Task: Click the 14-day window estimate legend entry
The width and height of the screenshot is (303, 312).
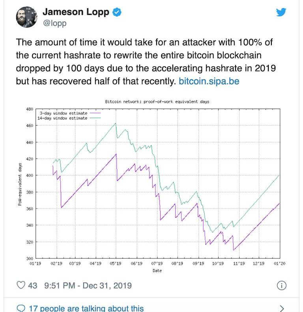Action: coord(62,118)
